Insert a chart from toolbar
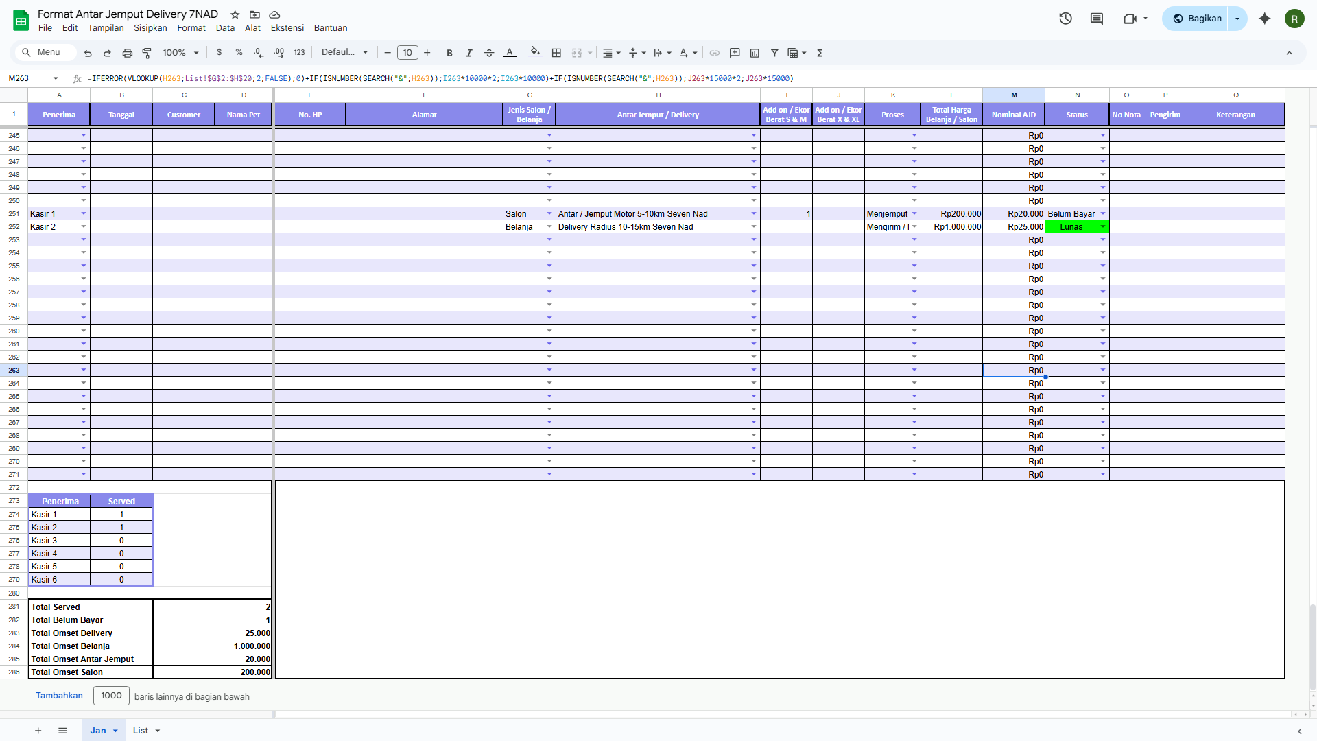Viewport: 1317px width, 741px height. pos(755,53)
